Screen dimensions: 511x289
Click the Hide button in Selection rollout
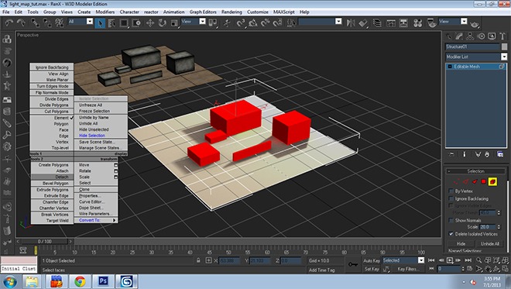point(461,243)
